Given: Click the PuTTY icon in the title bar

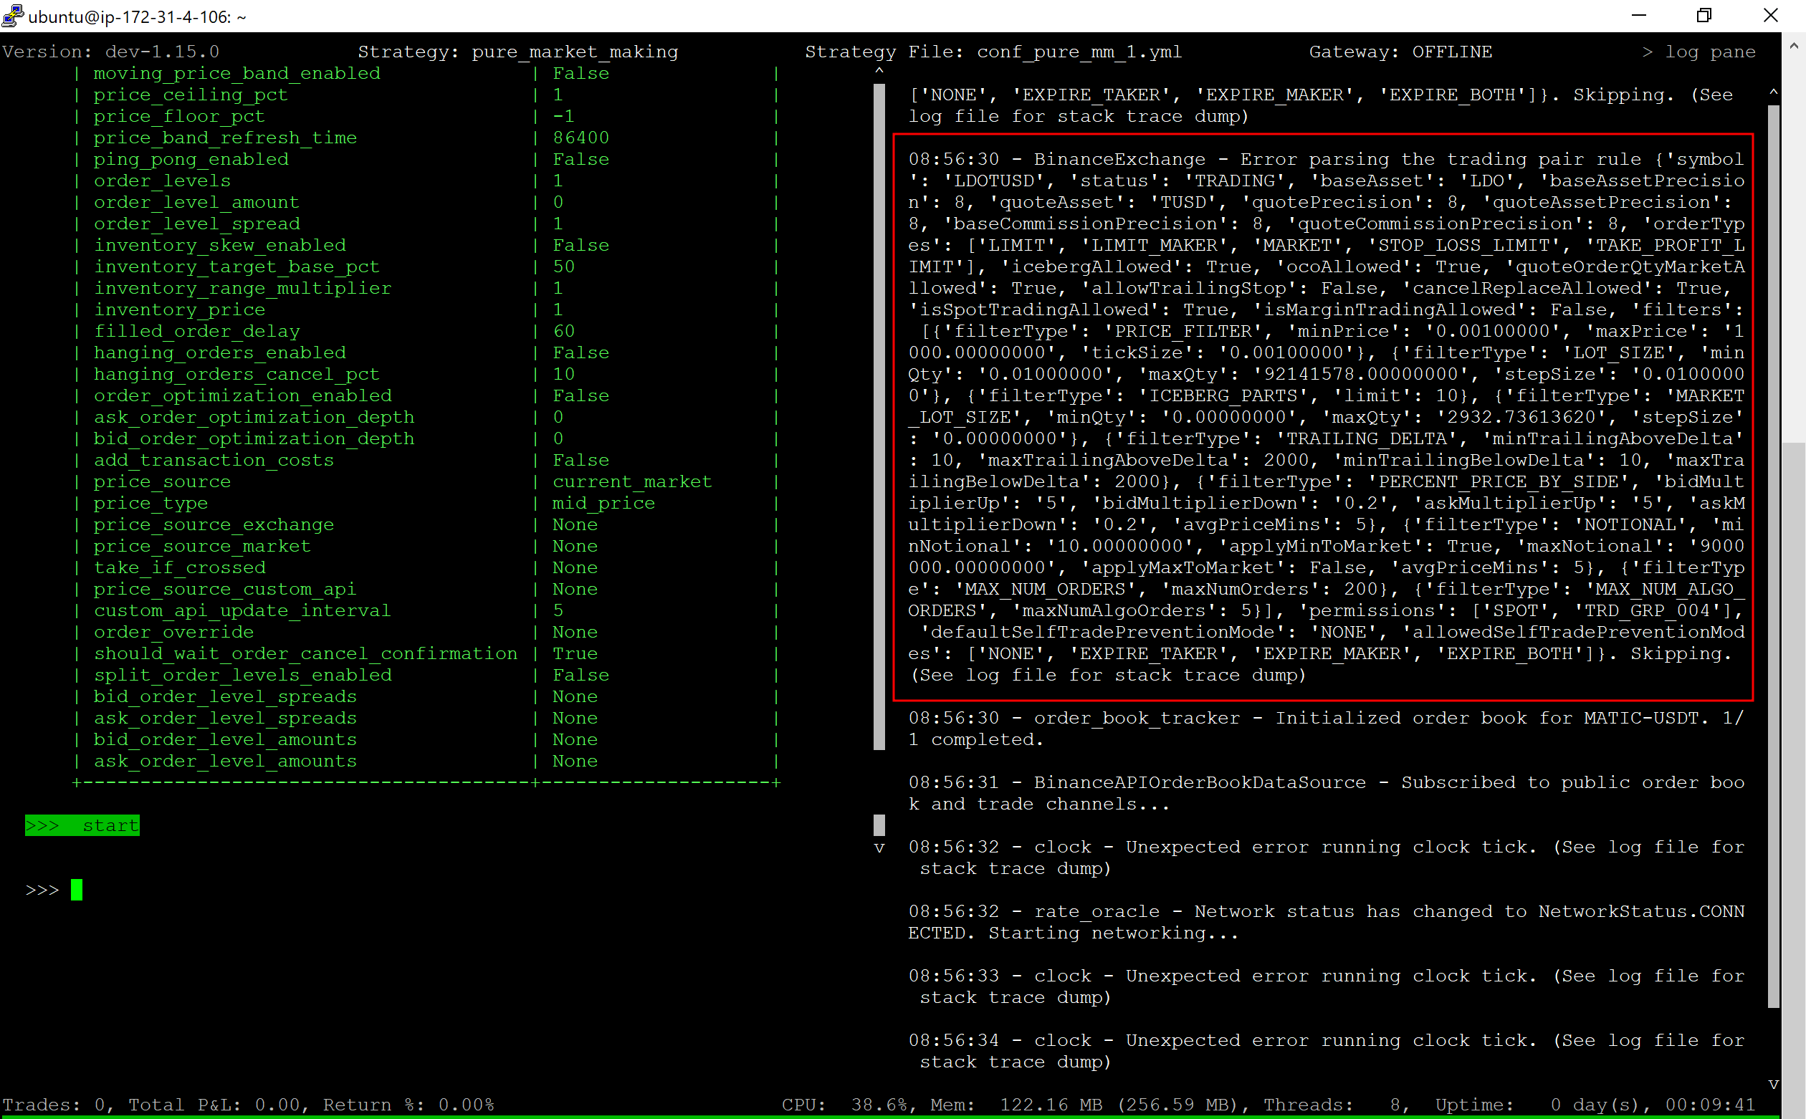Looking at the screenshot, I should click(x=14, y=16).
